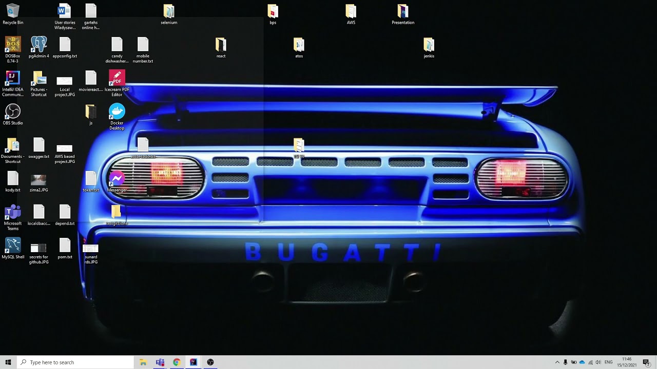657x369 pixels.
Task: Select the kody.txt file
Action: [13, 181]
